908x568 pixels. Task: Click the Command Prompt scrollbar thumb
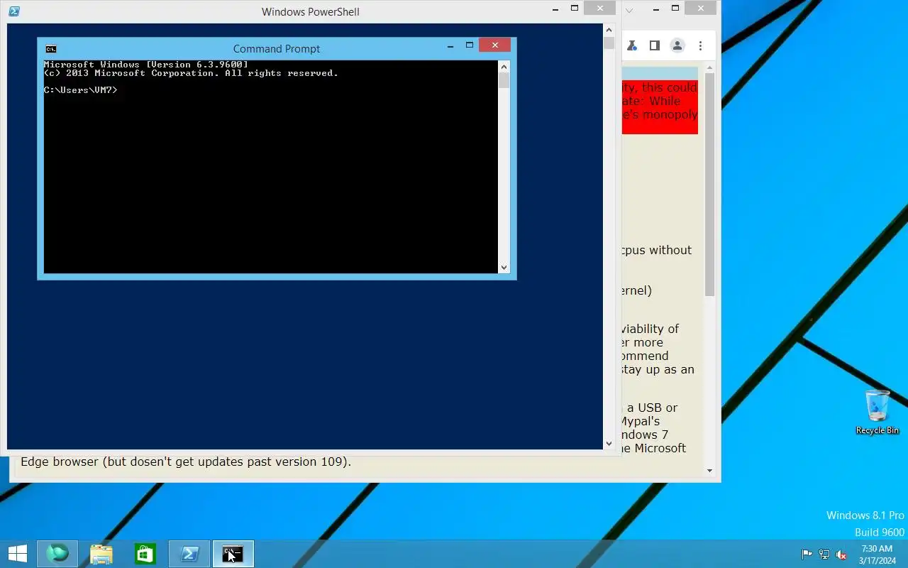pos(504,80)
